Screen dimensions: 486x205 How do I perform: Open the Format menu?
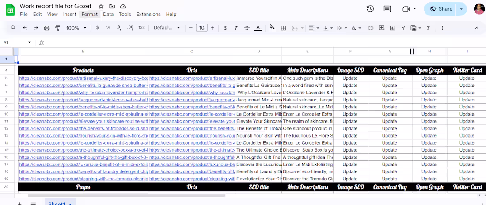tap(90, 14)
